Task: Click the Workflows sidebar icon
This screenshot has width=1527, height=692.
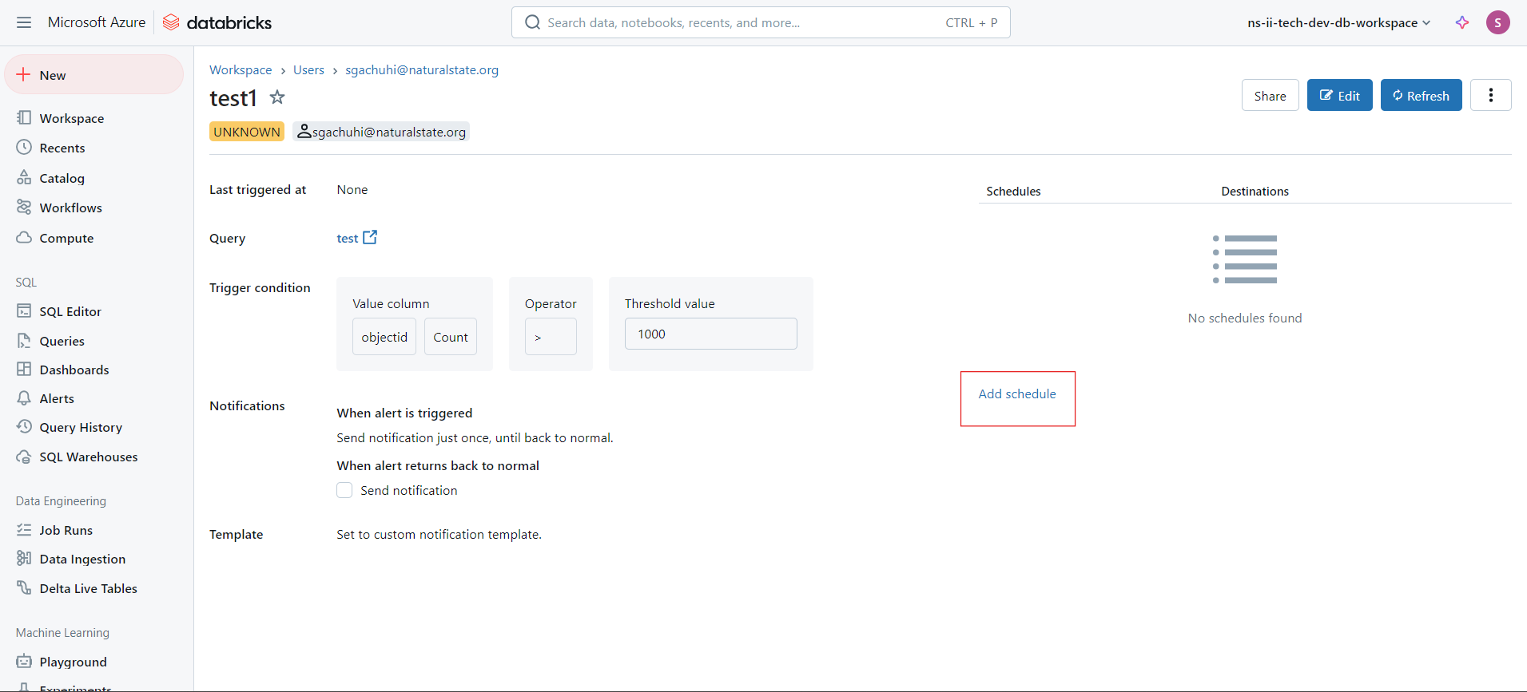Action: click(x=24, y=208)
